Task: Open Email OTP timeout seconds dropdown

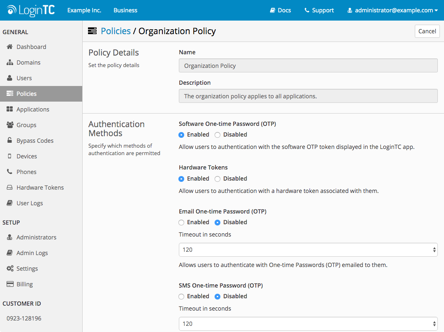Action: pyautogui.click(x=308, y=250)
